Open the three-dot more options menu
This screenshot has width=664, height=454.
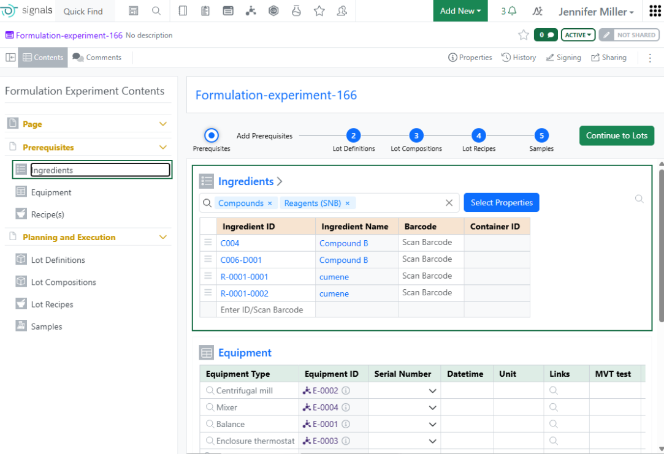(650, 58)
